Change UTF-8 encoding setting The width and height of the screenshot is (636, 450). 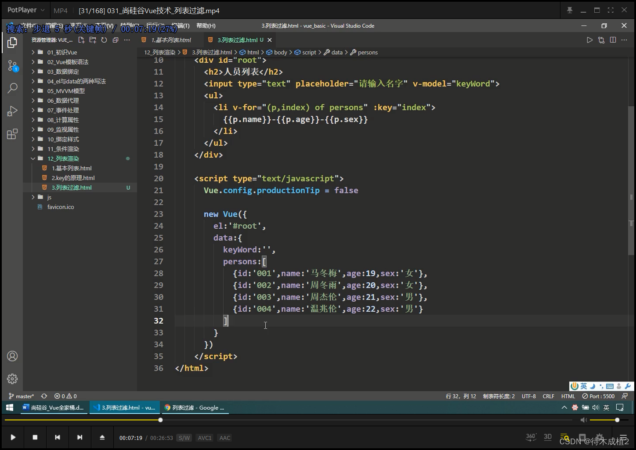(x=528, y=396)
